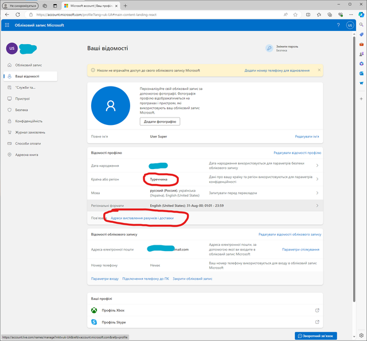Screen dimensions: 367x341
Task: Open the US account avatar in header
Action: (350, 25)
